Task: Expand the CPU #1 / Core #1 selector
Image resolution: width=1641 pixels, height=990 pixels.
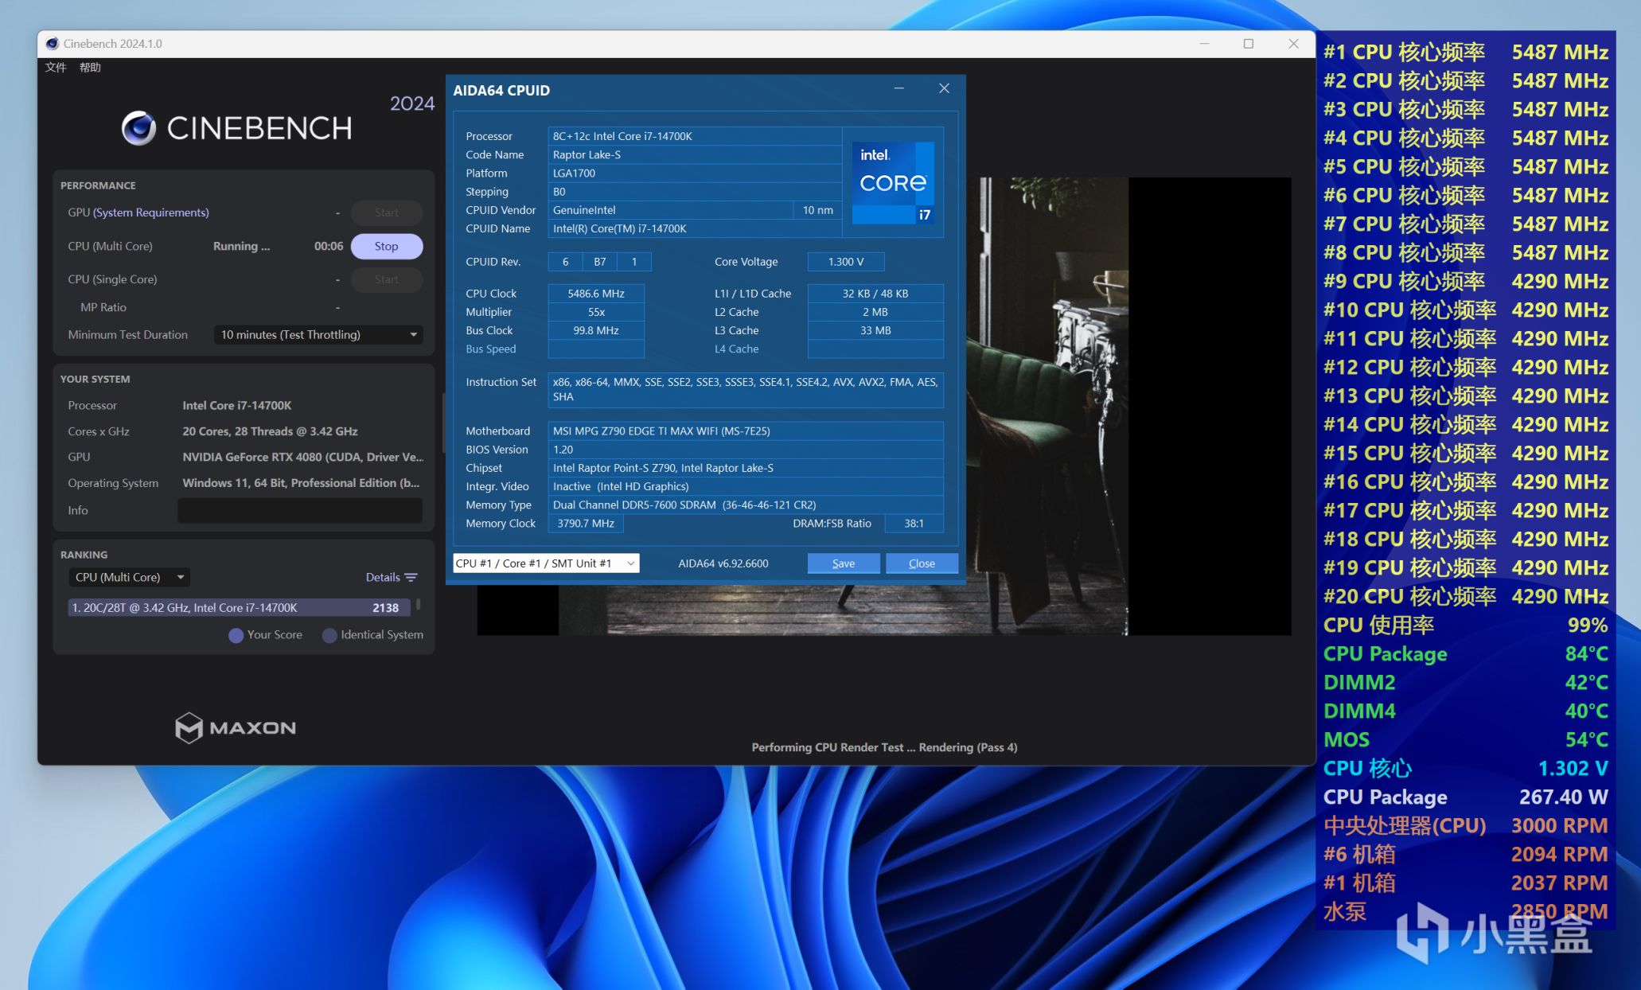Action: point(546,563)
